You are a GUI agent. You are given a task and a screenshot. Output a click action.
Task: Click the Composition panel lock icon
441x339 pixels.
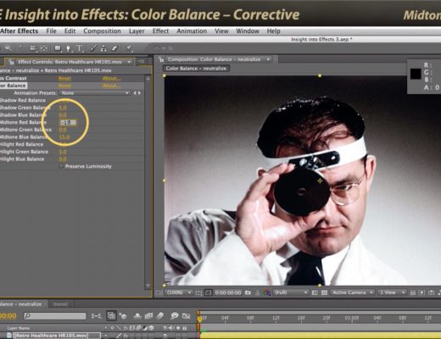click(x=161, y=59)
